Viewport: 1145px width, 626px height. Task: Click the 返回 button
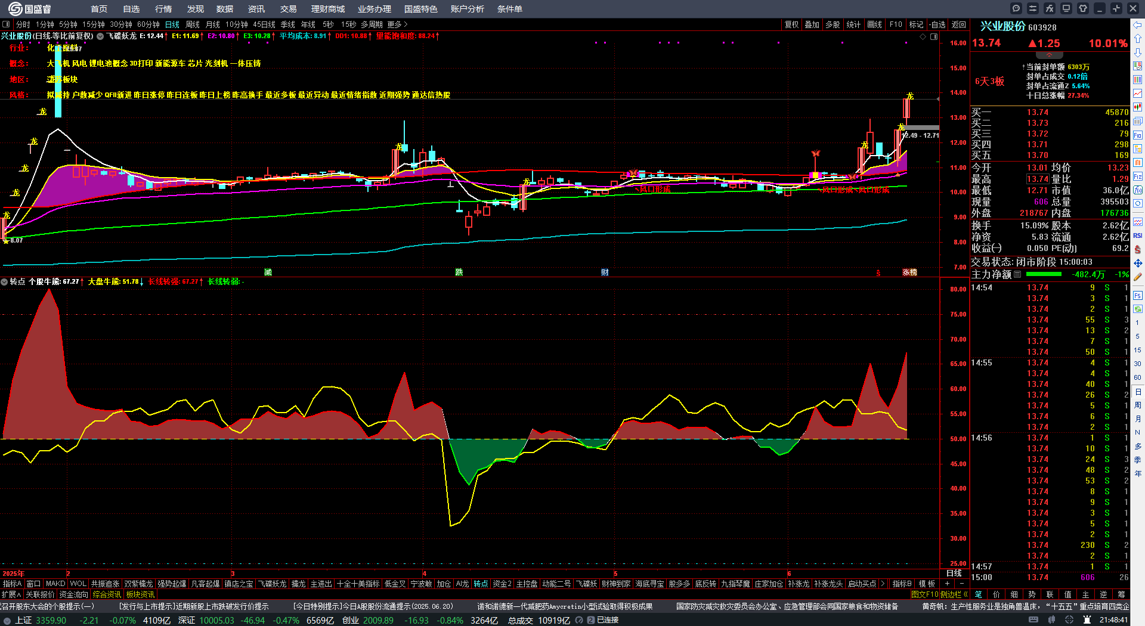pyautogui.click(x=959, y=24)
